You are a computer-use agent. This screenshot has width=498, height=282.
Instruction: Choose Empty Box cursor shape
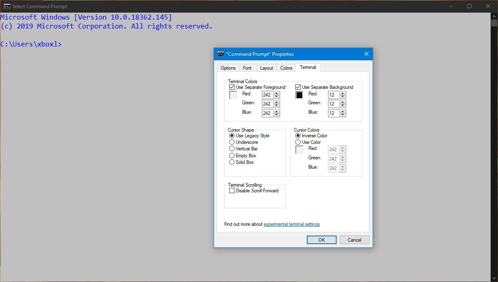(x=232, y=156)
